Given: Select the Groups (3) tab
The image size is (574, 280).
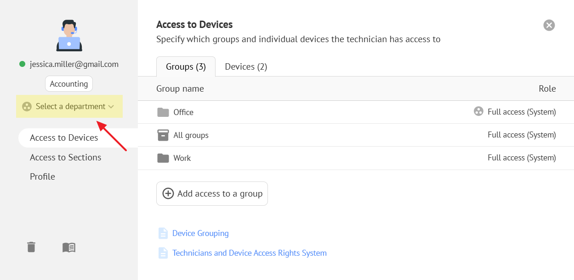Looking at the screenshot, I should [x=186, y=67].
